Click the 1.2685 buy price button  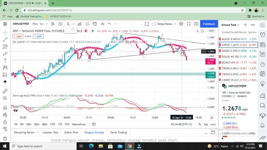pos(38,36)
